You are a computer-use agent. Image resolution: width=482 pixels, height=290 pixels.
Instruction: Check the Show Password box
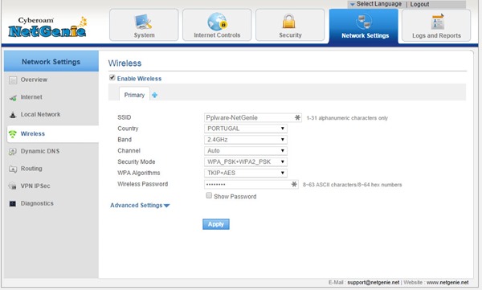[x=209, y=195]
